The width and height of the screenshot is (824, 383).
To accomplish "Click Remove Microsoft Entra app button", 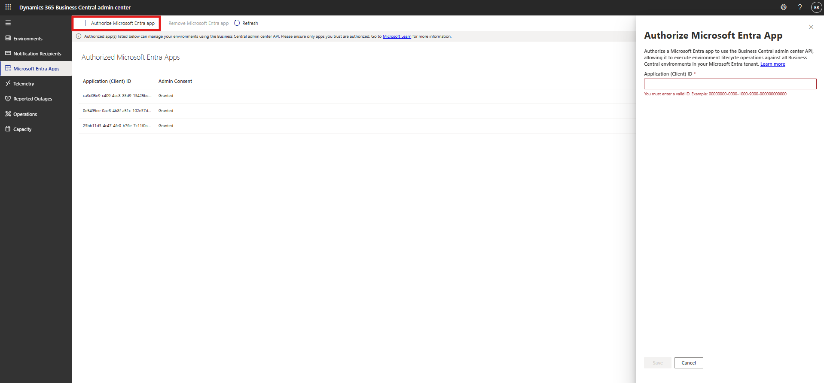I will (195, 23).
